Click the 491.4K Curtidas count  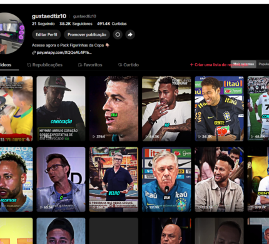pos(112,24)
